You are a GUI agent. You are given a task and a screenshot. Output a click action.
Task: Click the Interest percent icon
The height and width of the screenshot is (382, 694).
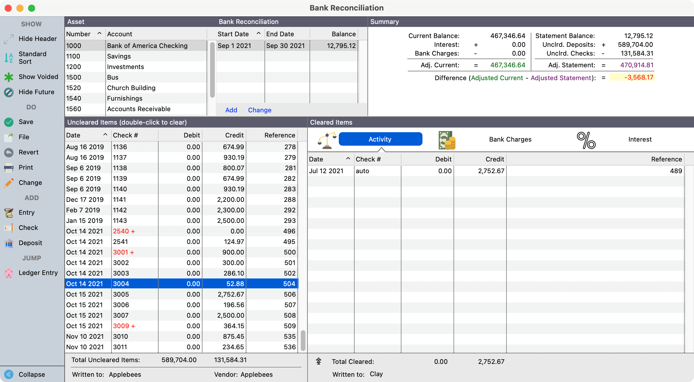(x=586, y=140)
